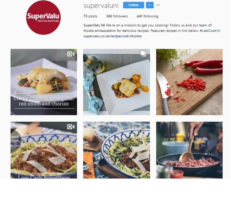Open the mince frying in pan photo
Viewport: 231px width, 218px height.
coord(189,150)
